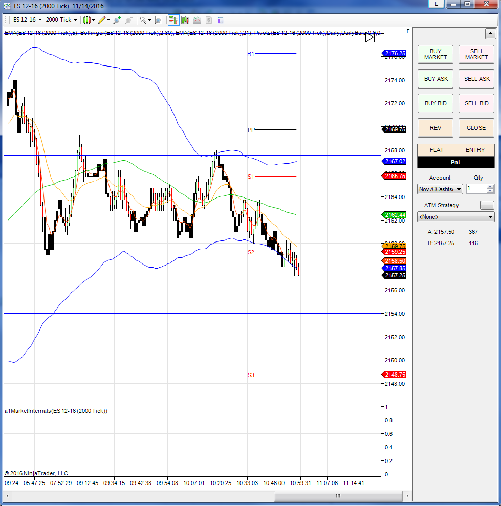Click the BUY MARKET button
The image size is (501, 506).
click(435, 54)
